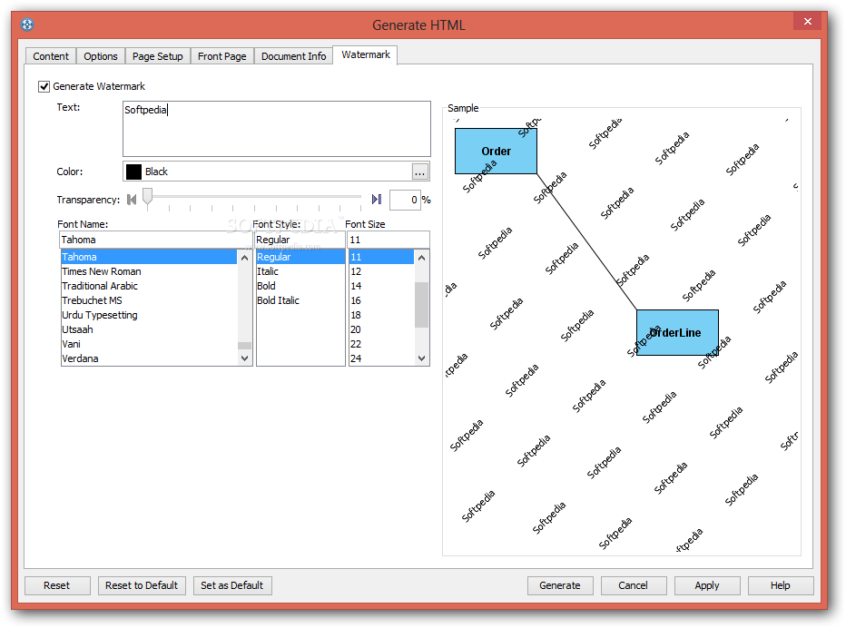
Task: Click the black color swatch
Action: click(x=133, y=172)
